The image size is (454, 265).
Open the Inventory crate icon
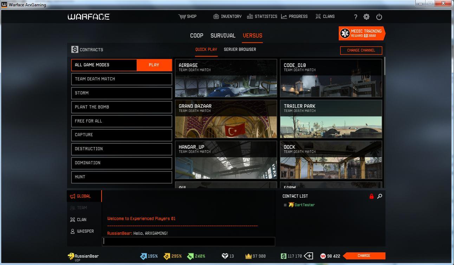tap(216, 16)
